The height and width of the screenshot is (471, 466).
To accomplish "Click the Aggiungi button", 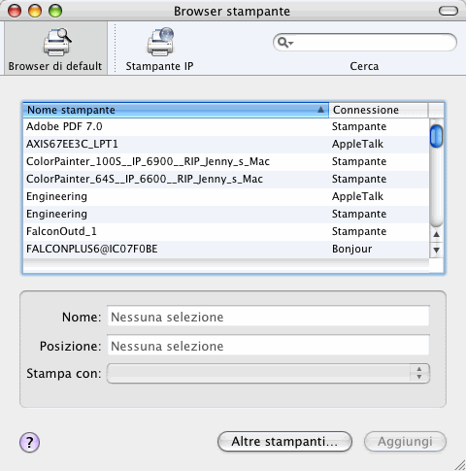I will pos(405,442).
